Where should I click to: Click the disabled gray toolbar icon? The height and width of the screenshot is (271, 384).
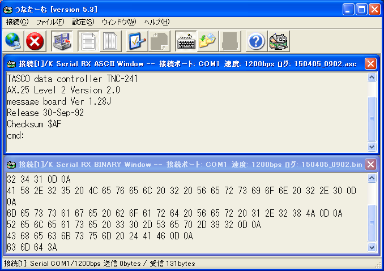coord(230,41)
